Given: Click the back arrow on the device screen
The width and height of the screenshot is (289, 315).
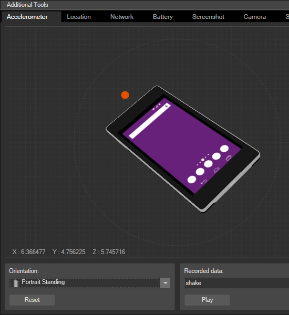Looking at the screenshot, I should (203, 182).
